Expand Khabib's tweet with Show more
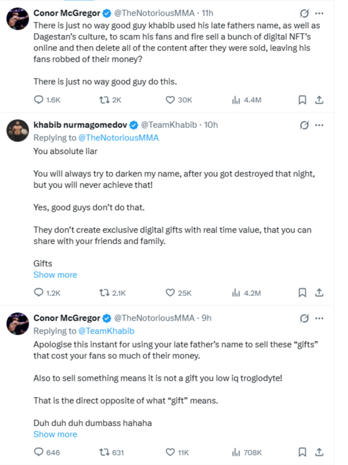Image resolution: width=348 pixels, height=465 pixels. (x=55, y=275)
